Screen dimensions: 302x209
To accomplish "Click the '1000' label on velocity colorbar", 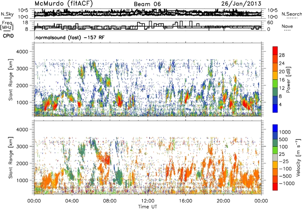I will click(285, 132).
